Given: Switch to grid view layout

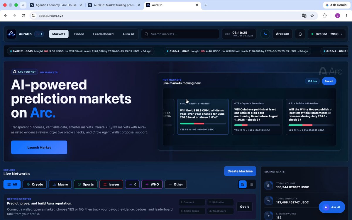Looking at the screenshot, I should click(243, 185).
